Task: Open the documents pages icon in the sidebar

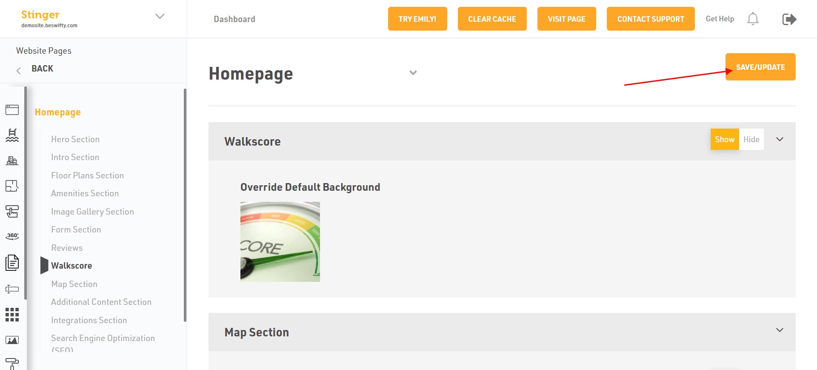Action: click(x=12, y=262)
